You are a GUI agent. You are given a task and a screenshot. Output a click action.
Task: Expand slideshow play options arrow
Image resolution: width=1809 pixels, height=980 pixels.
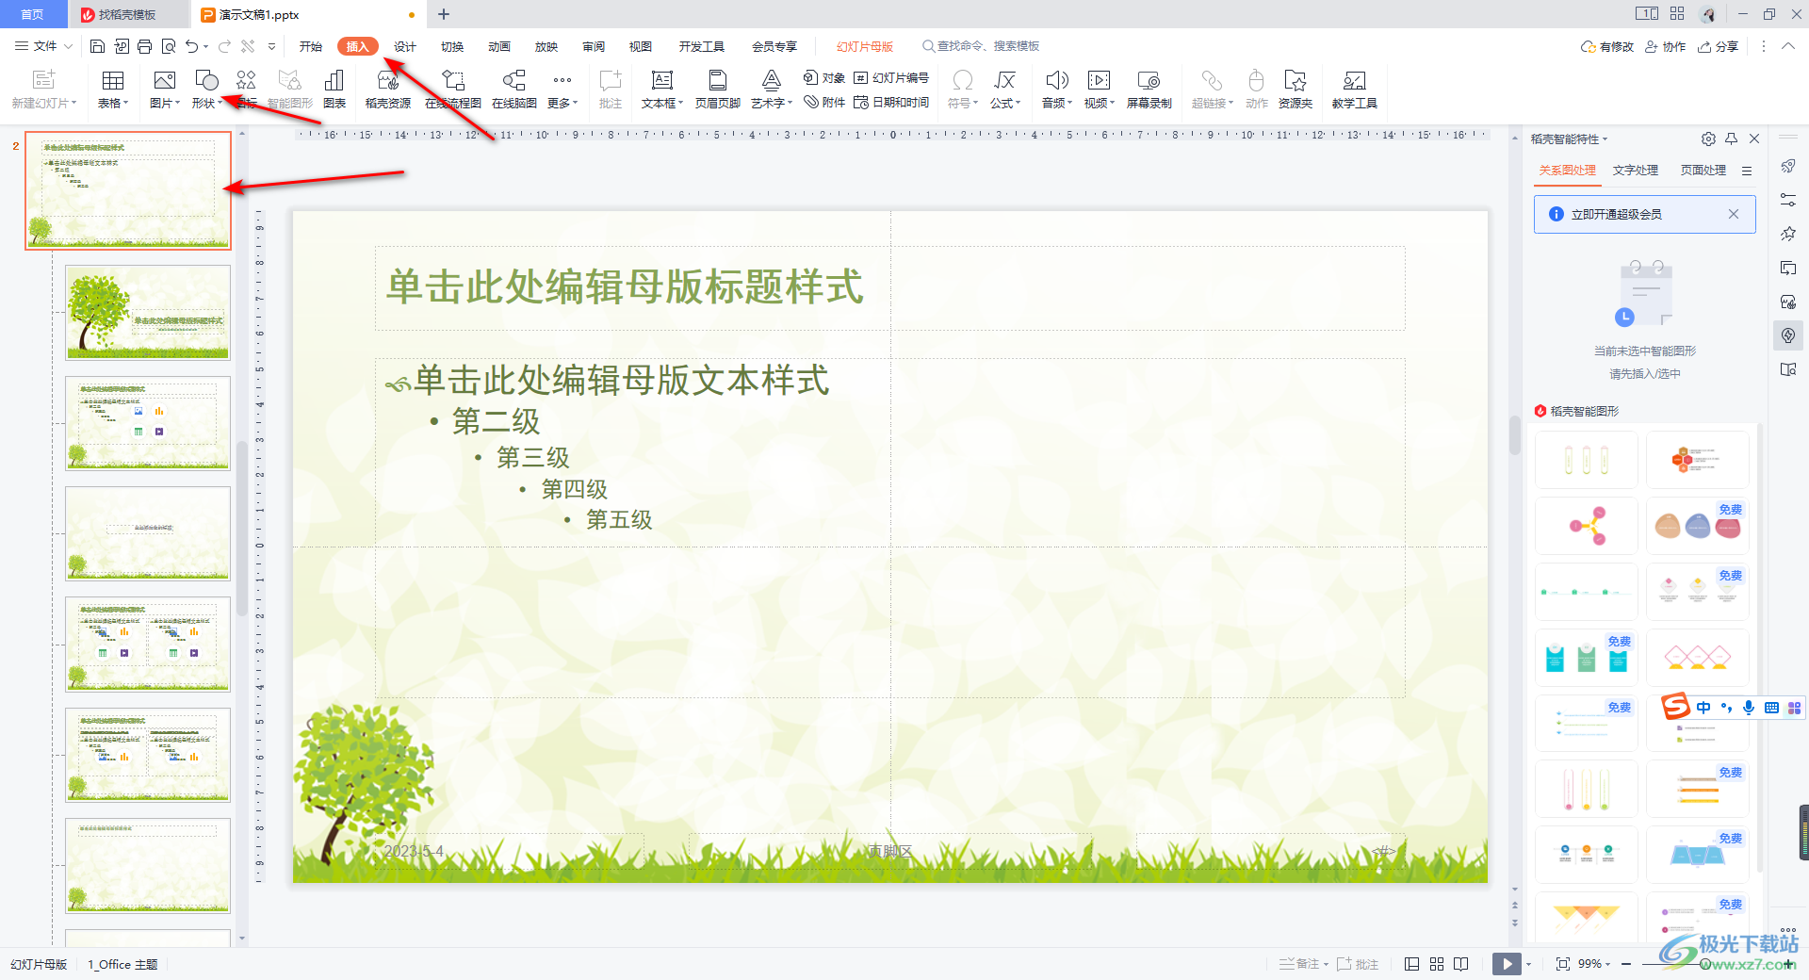coord(1528,964)
